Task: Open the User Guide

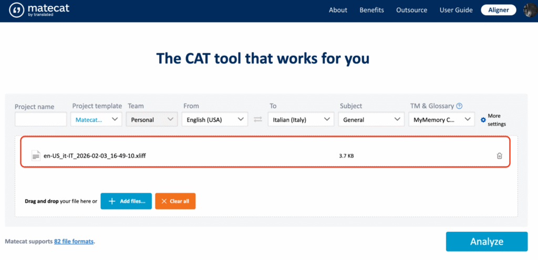Action: [x=456, y=10]
